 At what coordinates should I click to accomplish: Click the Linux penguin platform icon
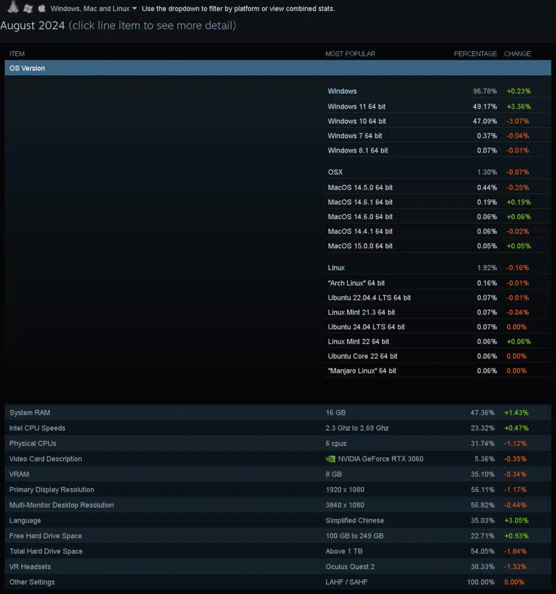coord(13,7)
